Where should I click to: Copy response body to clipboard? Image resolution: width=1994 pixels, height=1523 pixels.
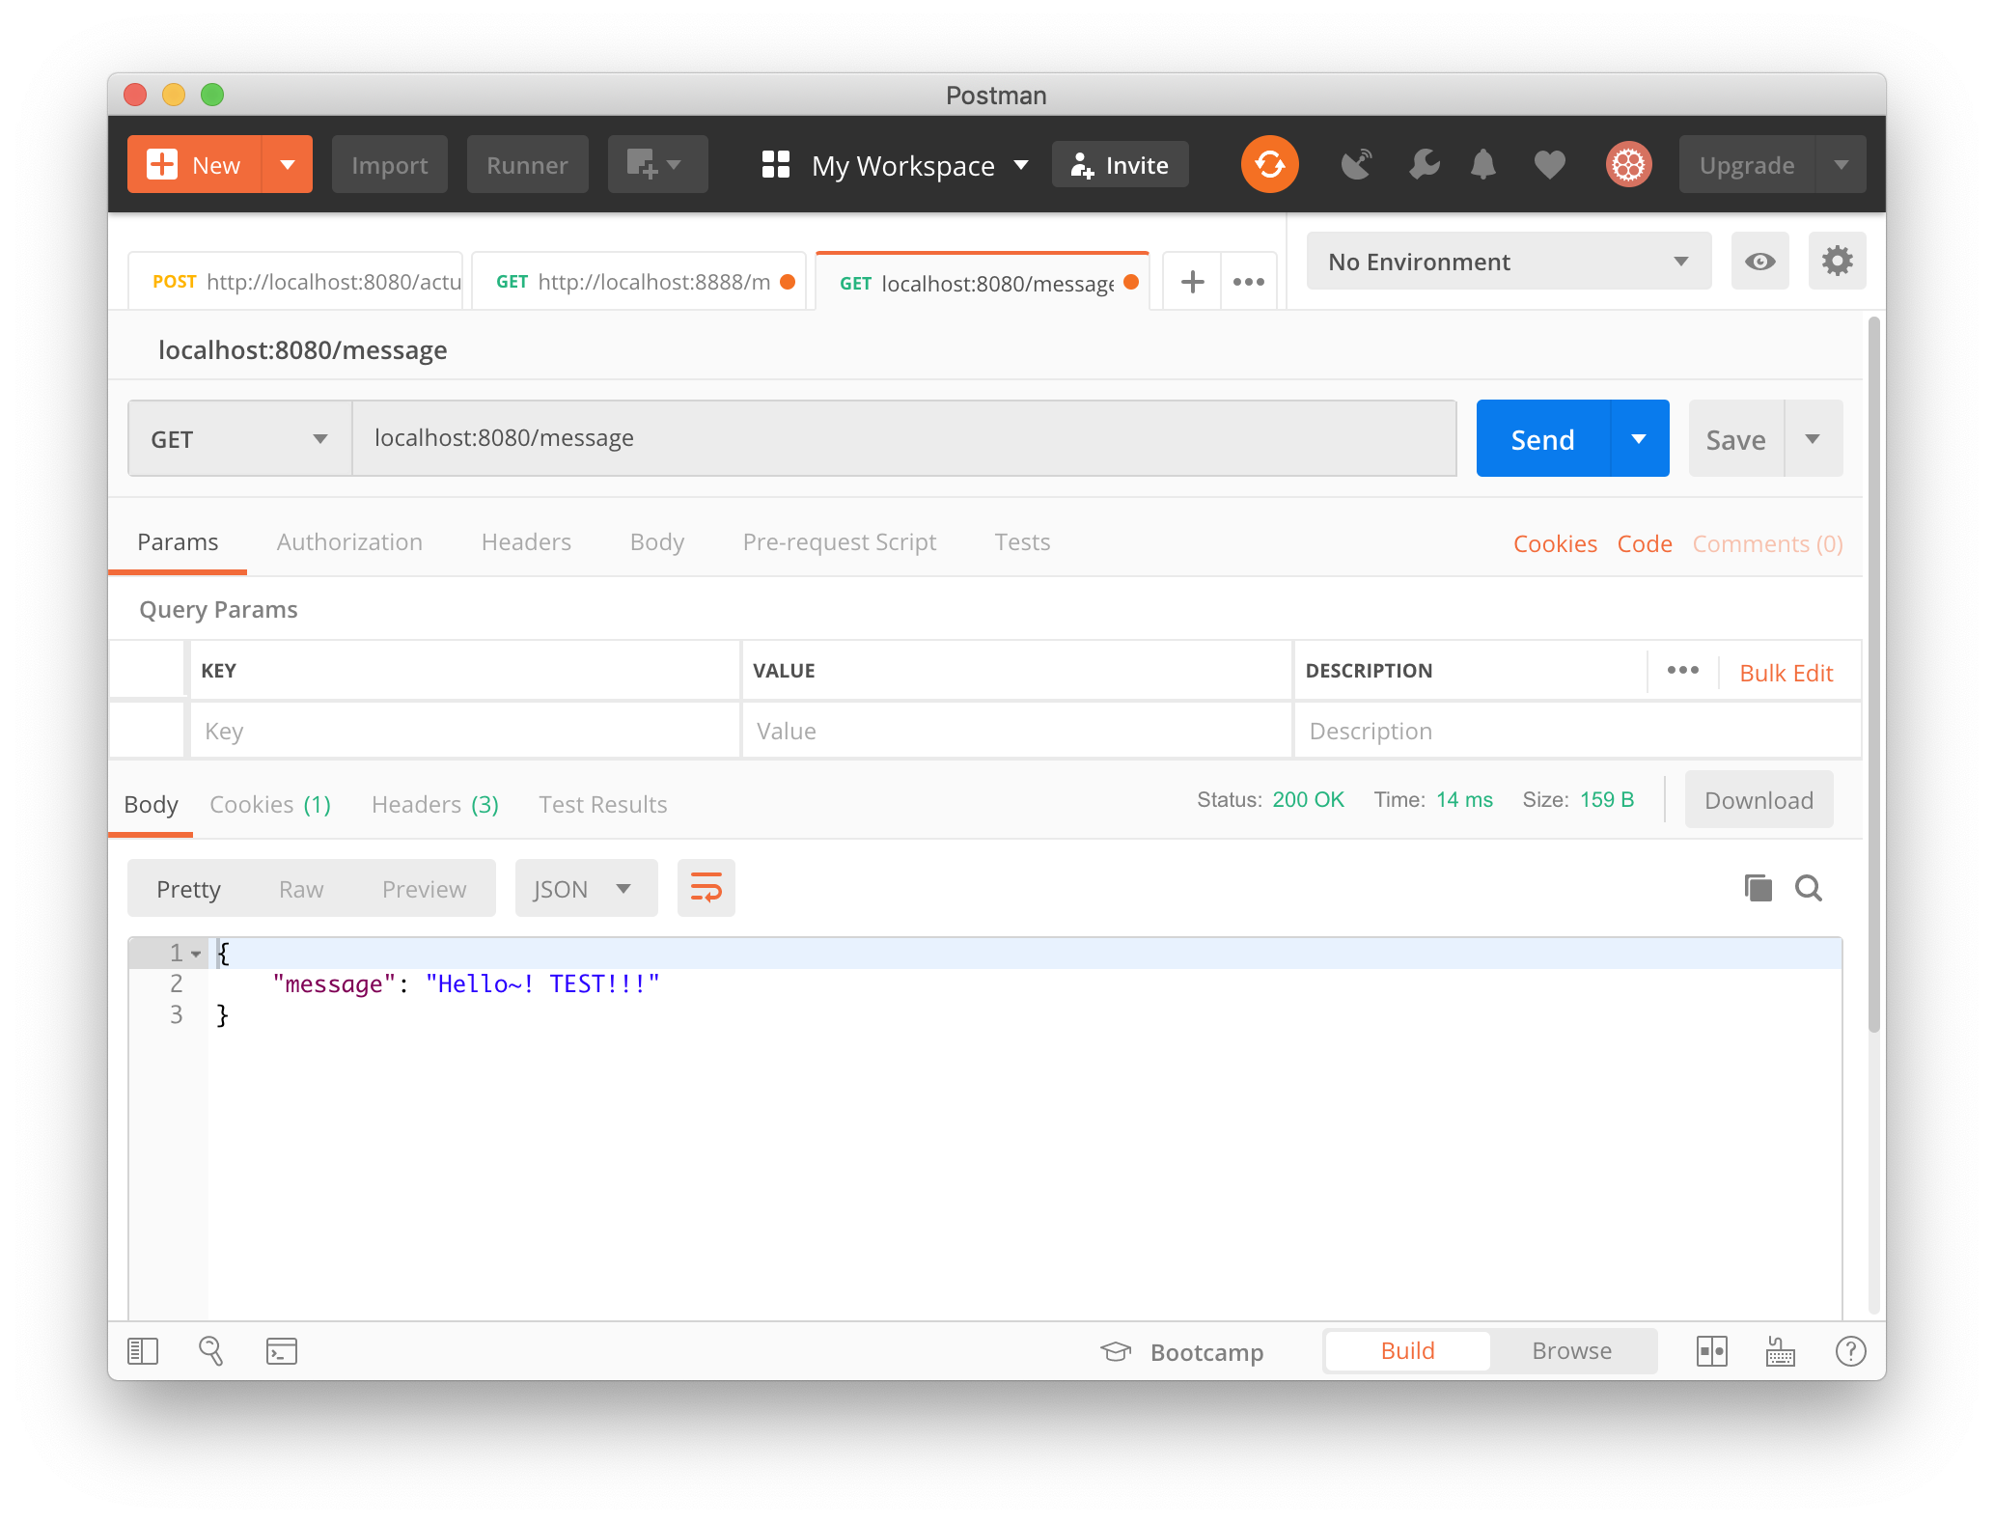(1758, 888)
